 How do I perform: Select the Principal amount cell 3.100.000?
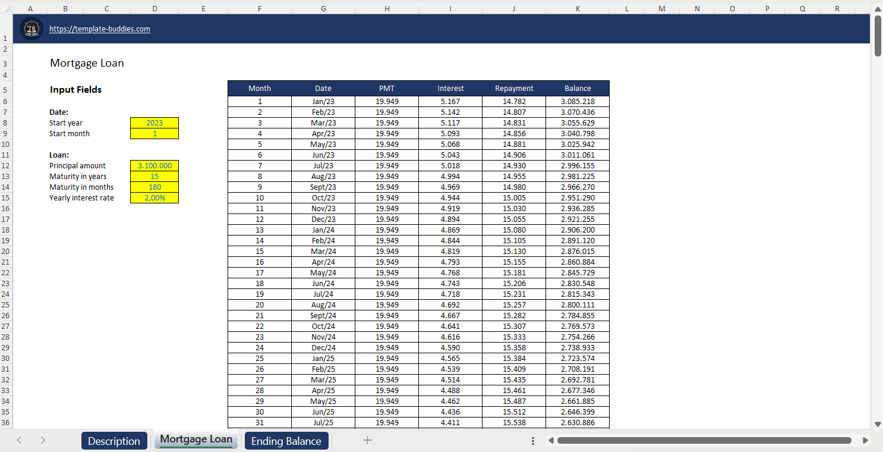[x=154, y=166]
